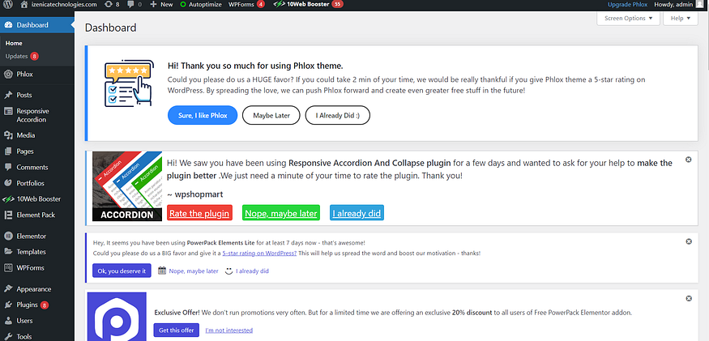Click the Templates folder icon
Viewport: 709px width, 341px height.
(x=8, y=252)
